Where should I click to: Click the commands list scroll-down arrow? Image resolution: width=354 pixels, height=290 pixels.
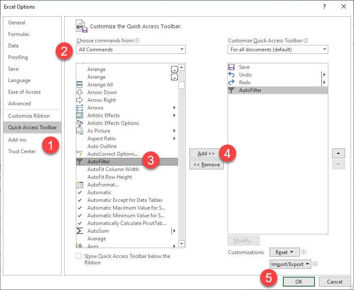(182, 243)
